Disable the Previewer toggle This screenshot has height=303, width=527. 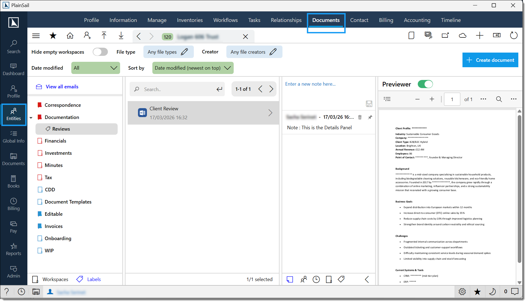click(425, 84)
